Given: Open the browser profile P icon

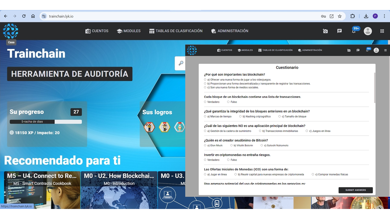Looking at the screenshot, I should [375, 16].
